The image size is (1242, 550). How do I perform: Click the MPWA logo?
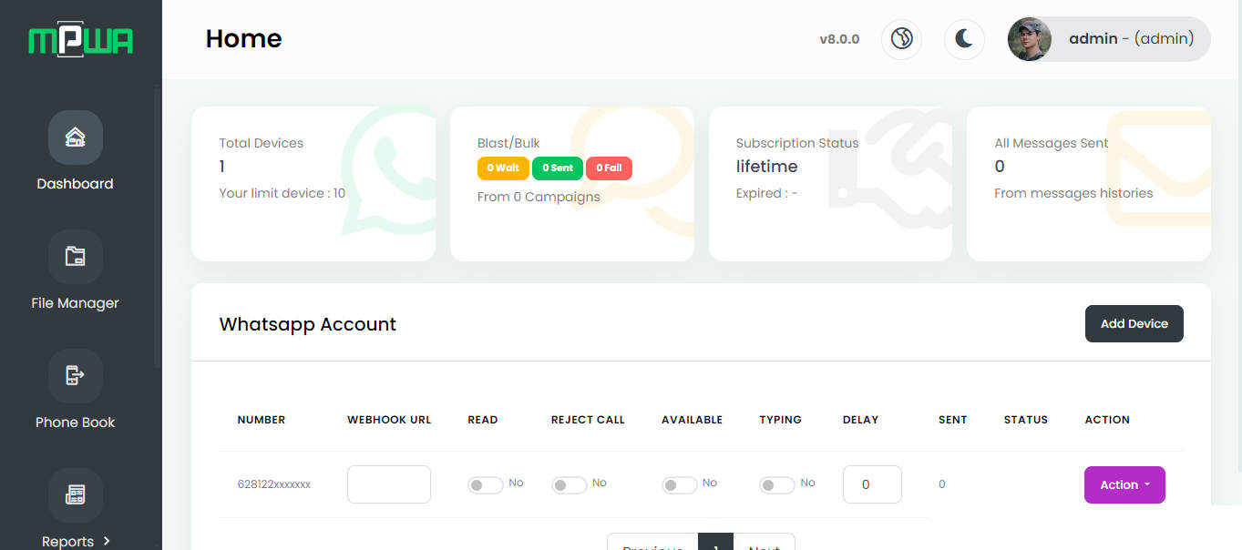click(81, 40)
